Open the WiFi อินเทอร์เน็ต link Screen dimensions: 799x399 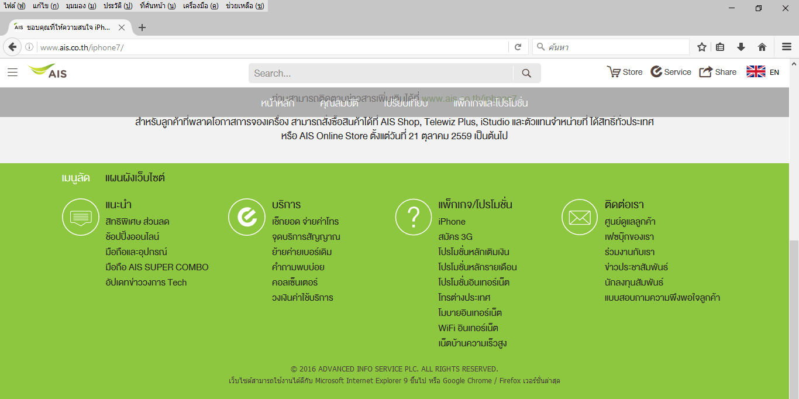coord(468,328)
